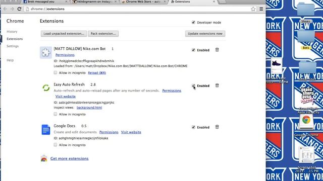
Task: Click the Loaded from path text
Action: pyautogui.click(x=121, y=66)
